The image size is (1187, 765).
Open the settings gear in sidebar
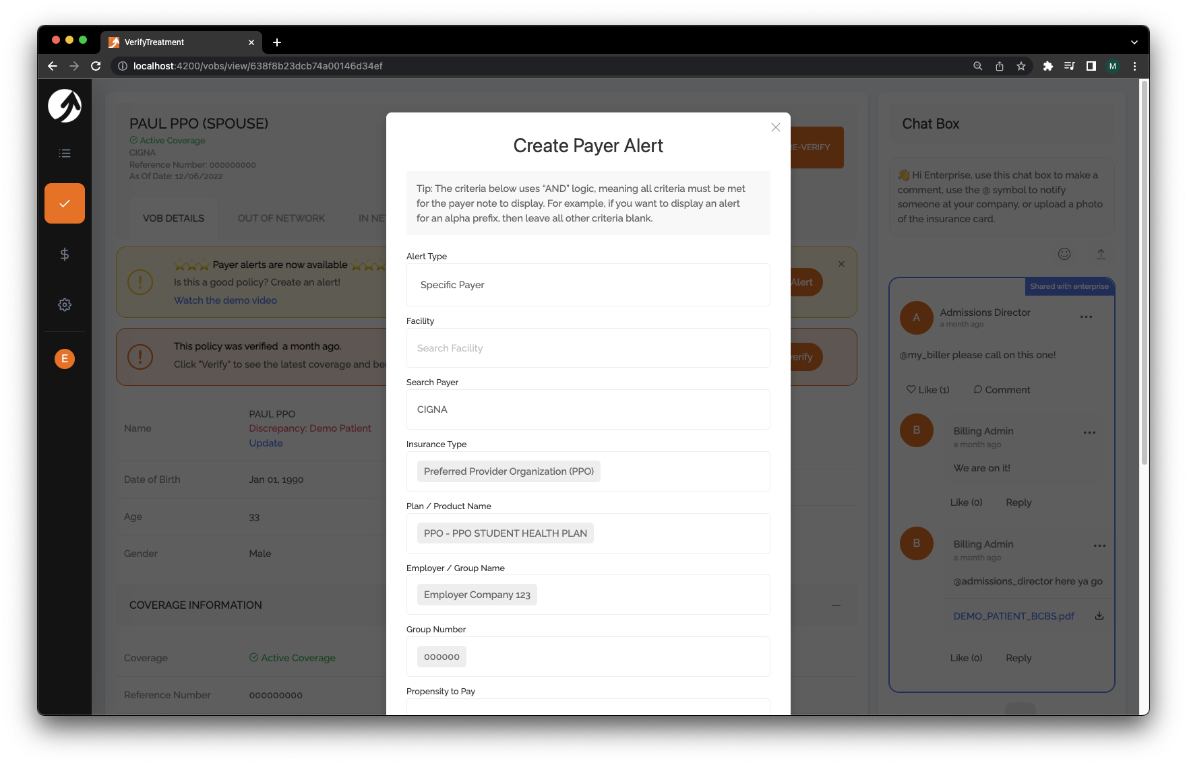point(65,305)
